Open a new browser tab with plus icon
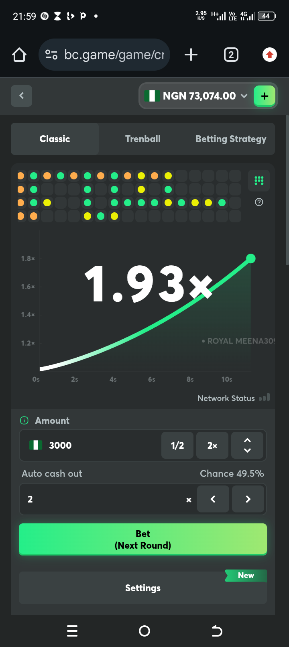Image resolution: width=289 pixels, height=647 pixels. [191, 55]
